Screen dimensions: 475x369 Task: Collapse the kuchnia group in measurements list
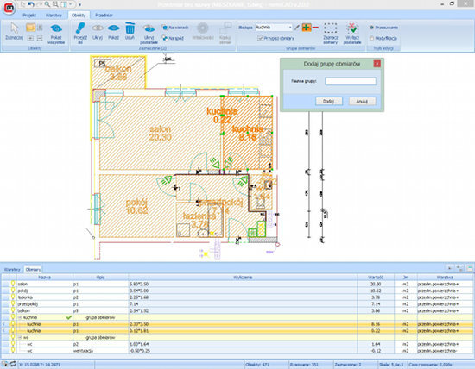[21, 317]
